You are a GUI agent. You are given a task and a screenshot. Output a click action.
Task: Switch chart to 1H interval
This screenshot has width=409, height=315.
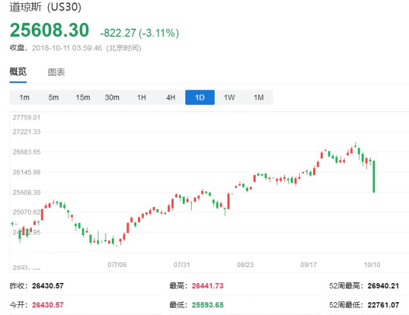[141, 97]
